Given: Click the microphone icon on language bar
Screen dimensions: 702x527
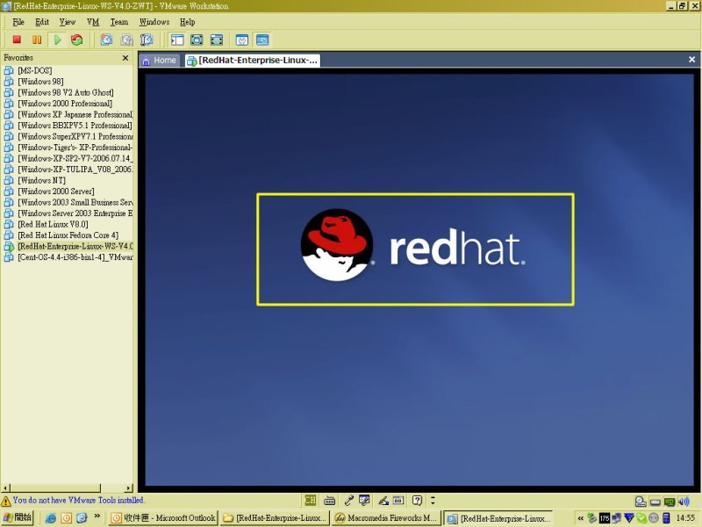Looking at the screenshot, I should pyautogui.click(x=348, y=500).
